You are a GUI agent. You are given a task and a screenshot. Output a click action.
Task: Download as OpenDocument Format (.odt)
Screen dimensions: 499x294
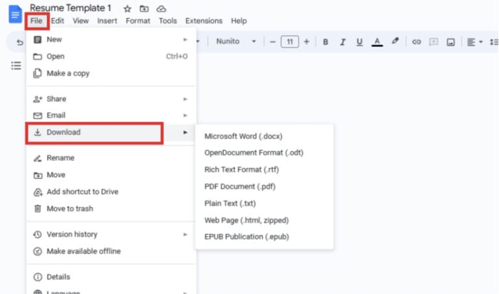[x=264, y=153]
